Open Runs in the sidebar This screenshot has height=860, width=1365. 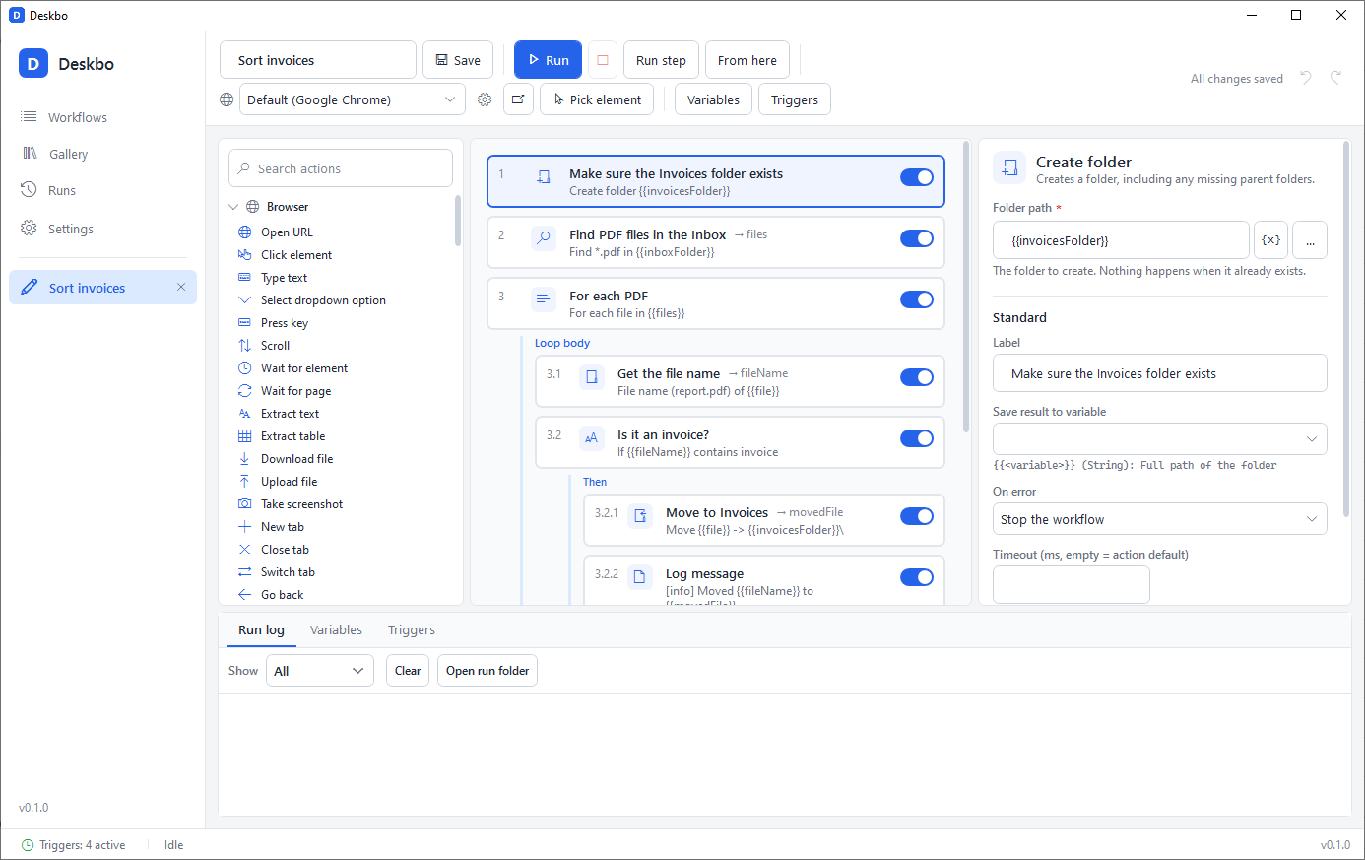[x=102, y=190]
